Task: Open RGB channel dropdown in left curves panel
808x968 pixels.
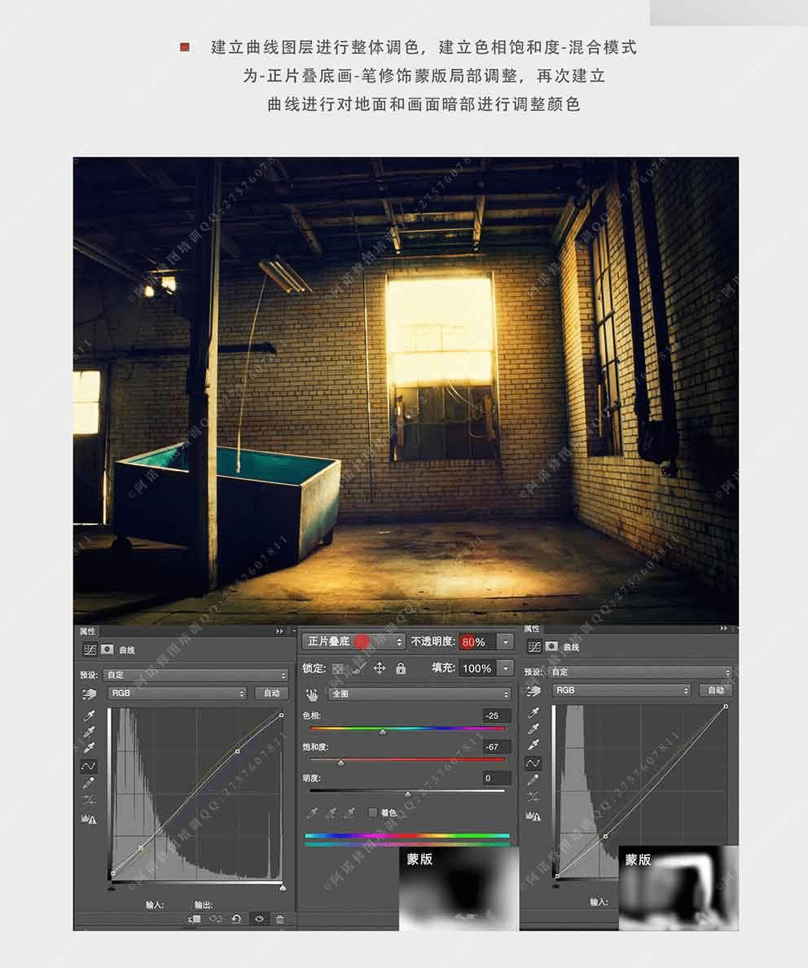Action: click(177, 693)
